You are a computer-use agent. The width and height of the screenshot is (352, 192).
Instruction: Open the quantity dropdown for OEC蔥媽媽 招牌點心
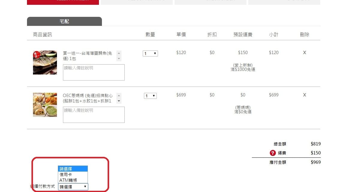pos(150,96)
